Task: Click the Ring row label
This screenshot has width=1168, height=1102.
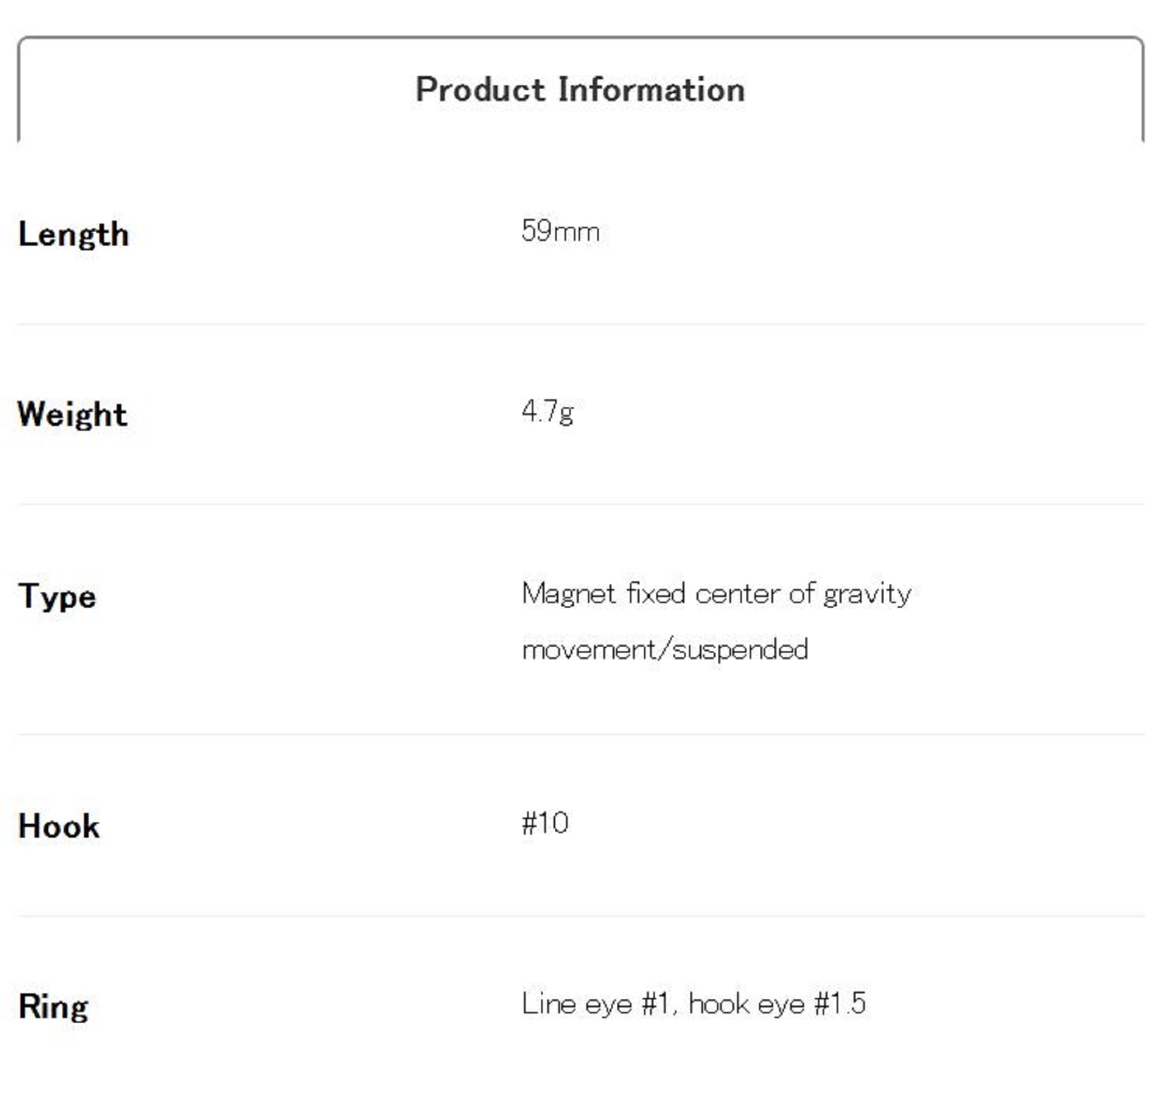Action: click(x=53, y=1006)
